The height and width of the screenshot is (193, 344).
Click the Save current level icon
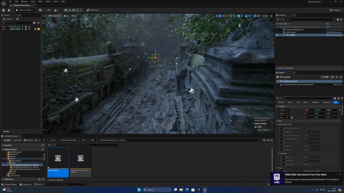pos(3,10)
